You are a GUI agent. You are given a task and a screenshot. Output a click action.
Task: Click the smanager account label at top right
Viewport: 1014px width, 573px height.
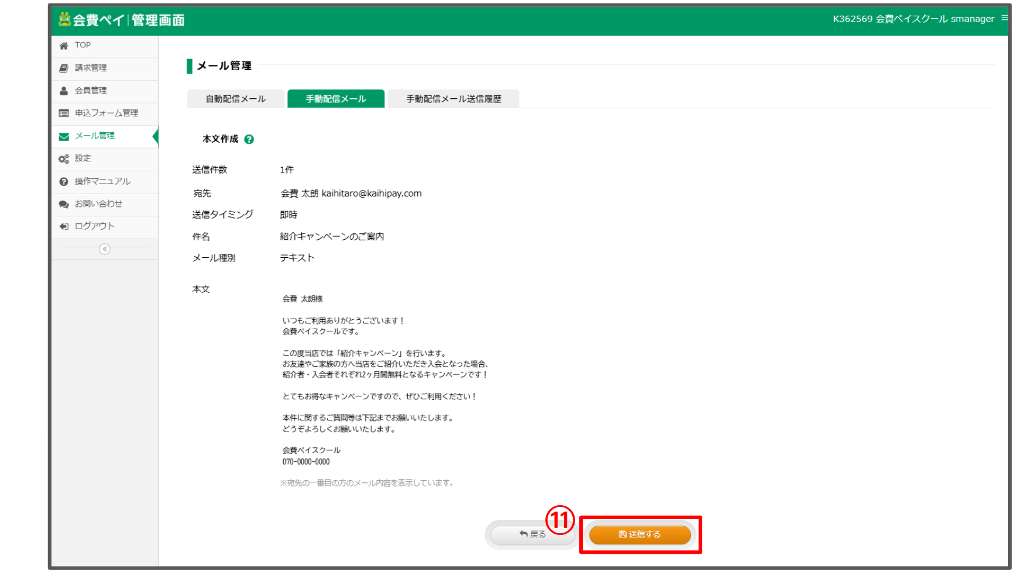(971, 19)
